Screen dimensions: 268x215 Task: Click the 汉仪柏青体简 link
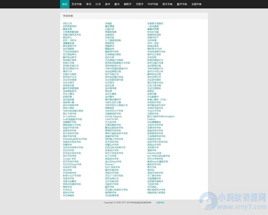click(112, 195)
